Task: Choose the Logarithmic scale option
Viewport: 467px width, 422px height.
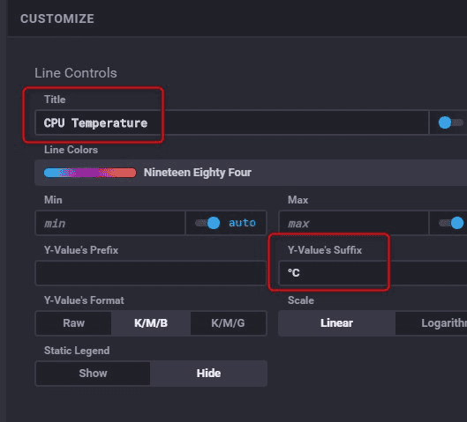Action: coord(432,323)
